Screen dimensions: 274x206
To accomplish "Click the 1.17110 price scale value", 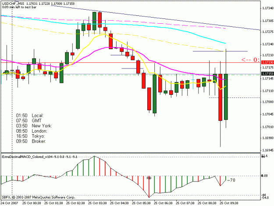I will [268, 91].
